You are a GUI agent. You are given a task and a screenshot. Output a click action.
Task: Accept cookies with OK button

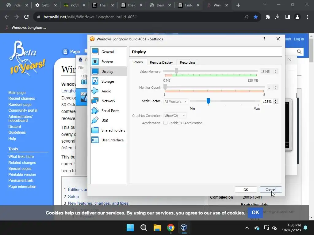click(x=255, y=212)
